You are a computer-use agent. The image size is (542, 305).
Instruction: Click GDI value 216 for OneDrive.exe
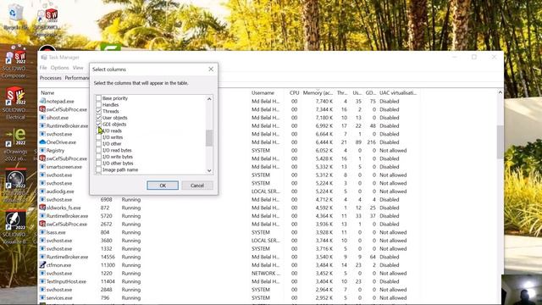click(x=372, y=142)
